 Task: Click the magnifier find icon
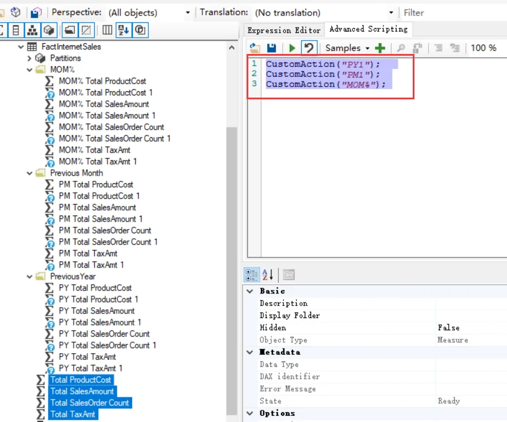401,48
